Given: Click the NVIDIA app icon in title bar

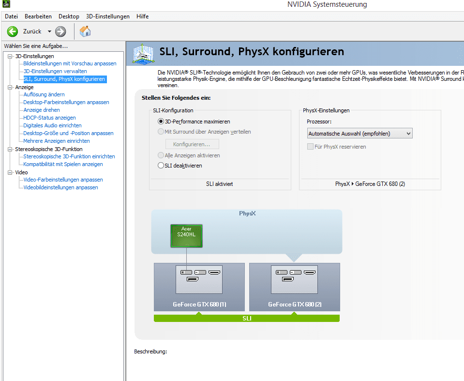Looking at the screenshot, I should coord(6,4).
